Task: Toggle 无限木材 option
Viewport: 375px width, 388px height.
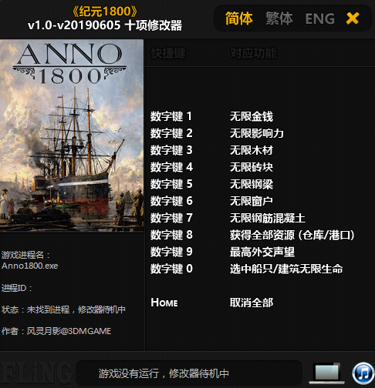Action: pos(252,150)
